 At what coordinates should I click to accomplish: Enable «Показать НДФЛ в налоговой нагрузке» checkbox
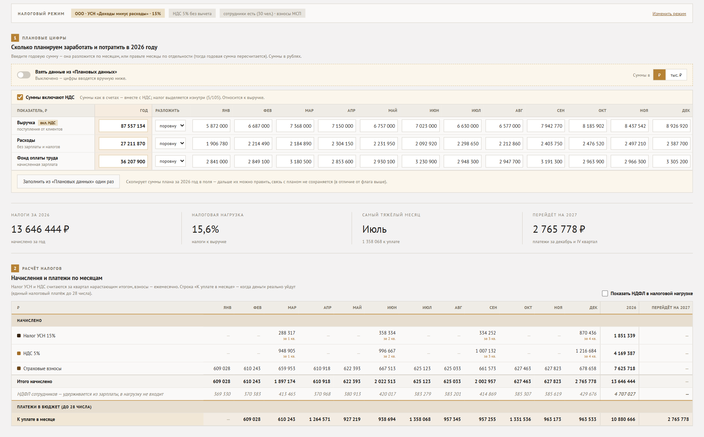pos(605,293)
